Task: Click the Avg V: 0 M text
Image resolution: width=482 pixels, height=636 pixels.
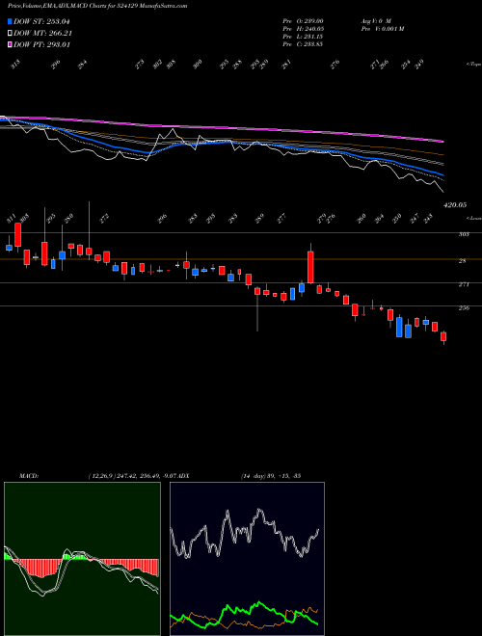Action: (x=375, y=20)
